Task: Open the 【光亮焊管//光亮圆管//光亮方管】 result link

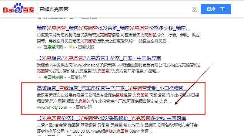Action: [99, 58]
